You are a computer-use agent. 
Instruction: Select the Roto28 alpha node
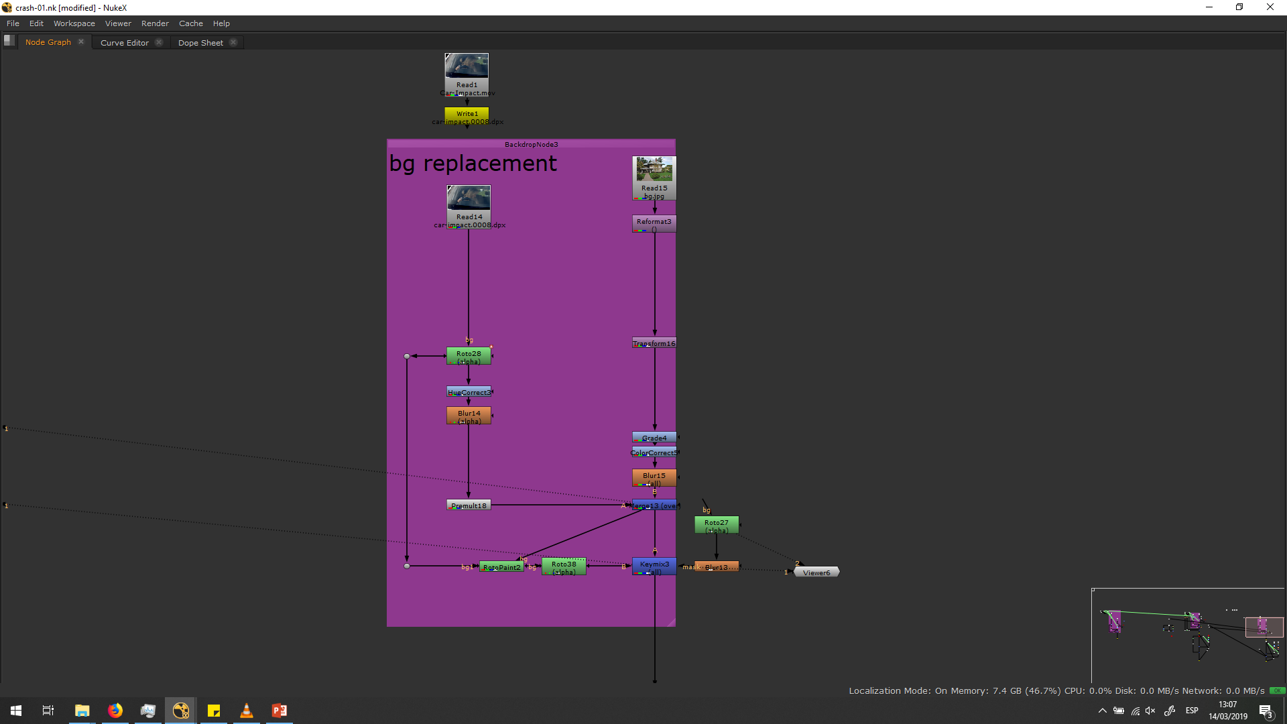[x=469, y=357]
